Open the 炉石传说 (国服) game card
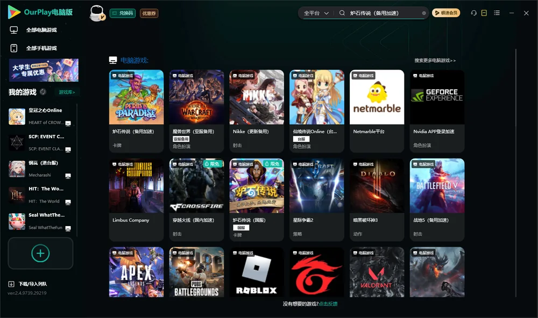 [x=257, y=200]
